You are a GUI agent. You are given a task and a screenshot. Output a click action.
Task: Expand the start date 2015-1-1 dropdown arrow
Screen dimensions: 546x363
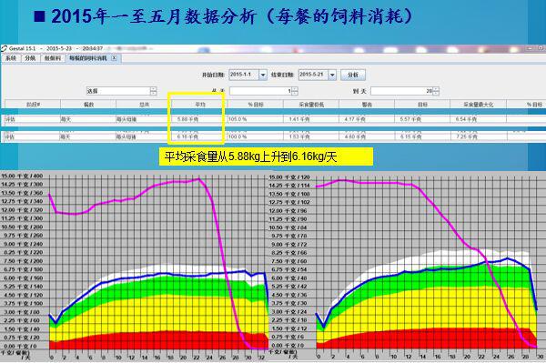coord(263,75)
